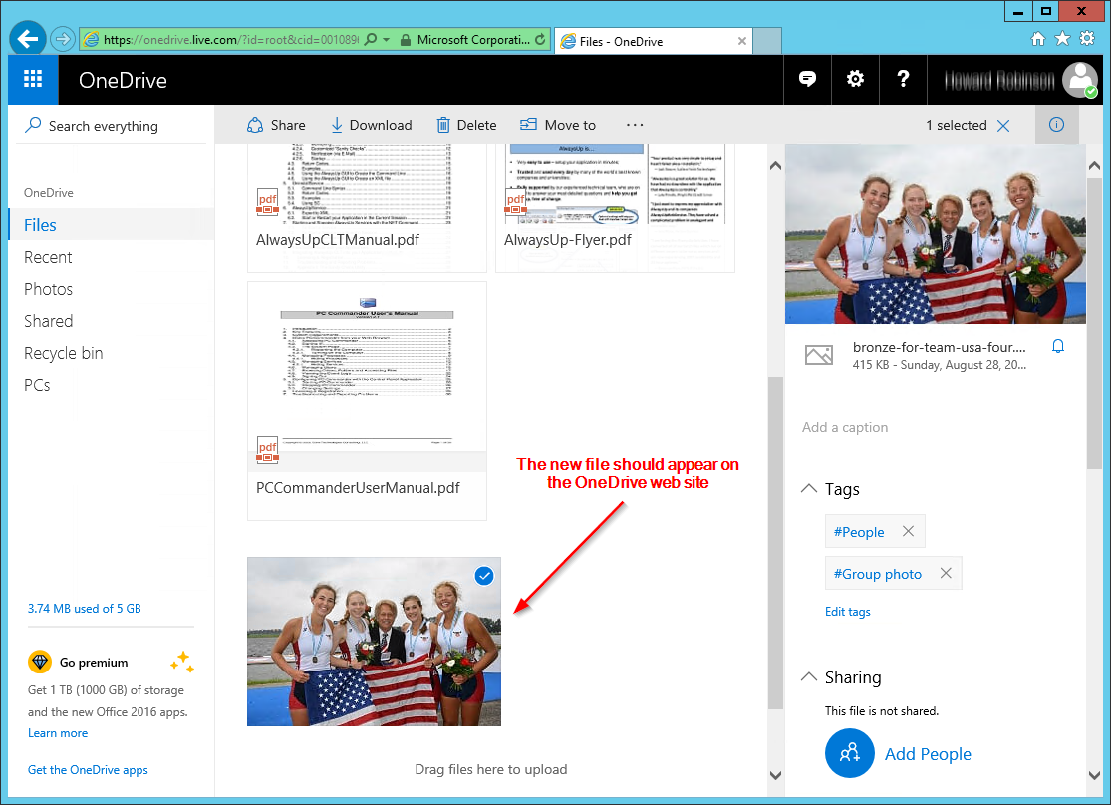The height and width of the screenshot is (805, 1111).
Task: Click the #Group photo tag link
Action: click(x=878, y=573)
